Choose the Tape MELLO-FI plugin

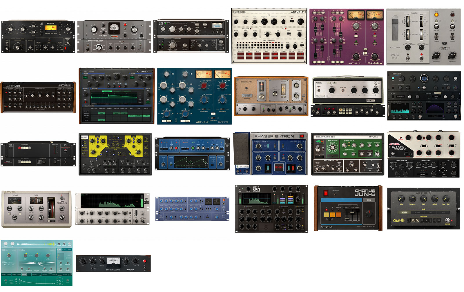pos(36,209)
